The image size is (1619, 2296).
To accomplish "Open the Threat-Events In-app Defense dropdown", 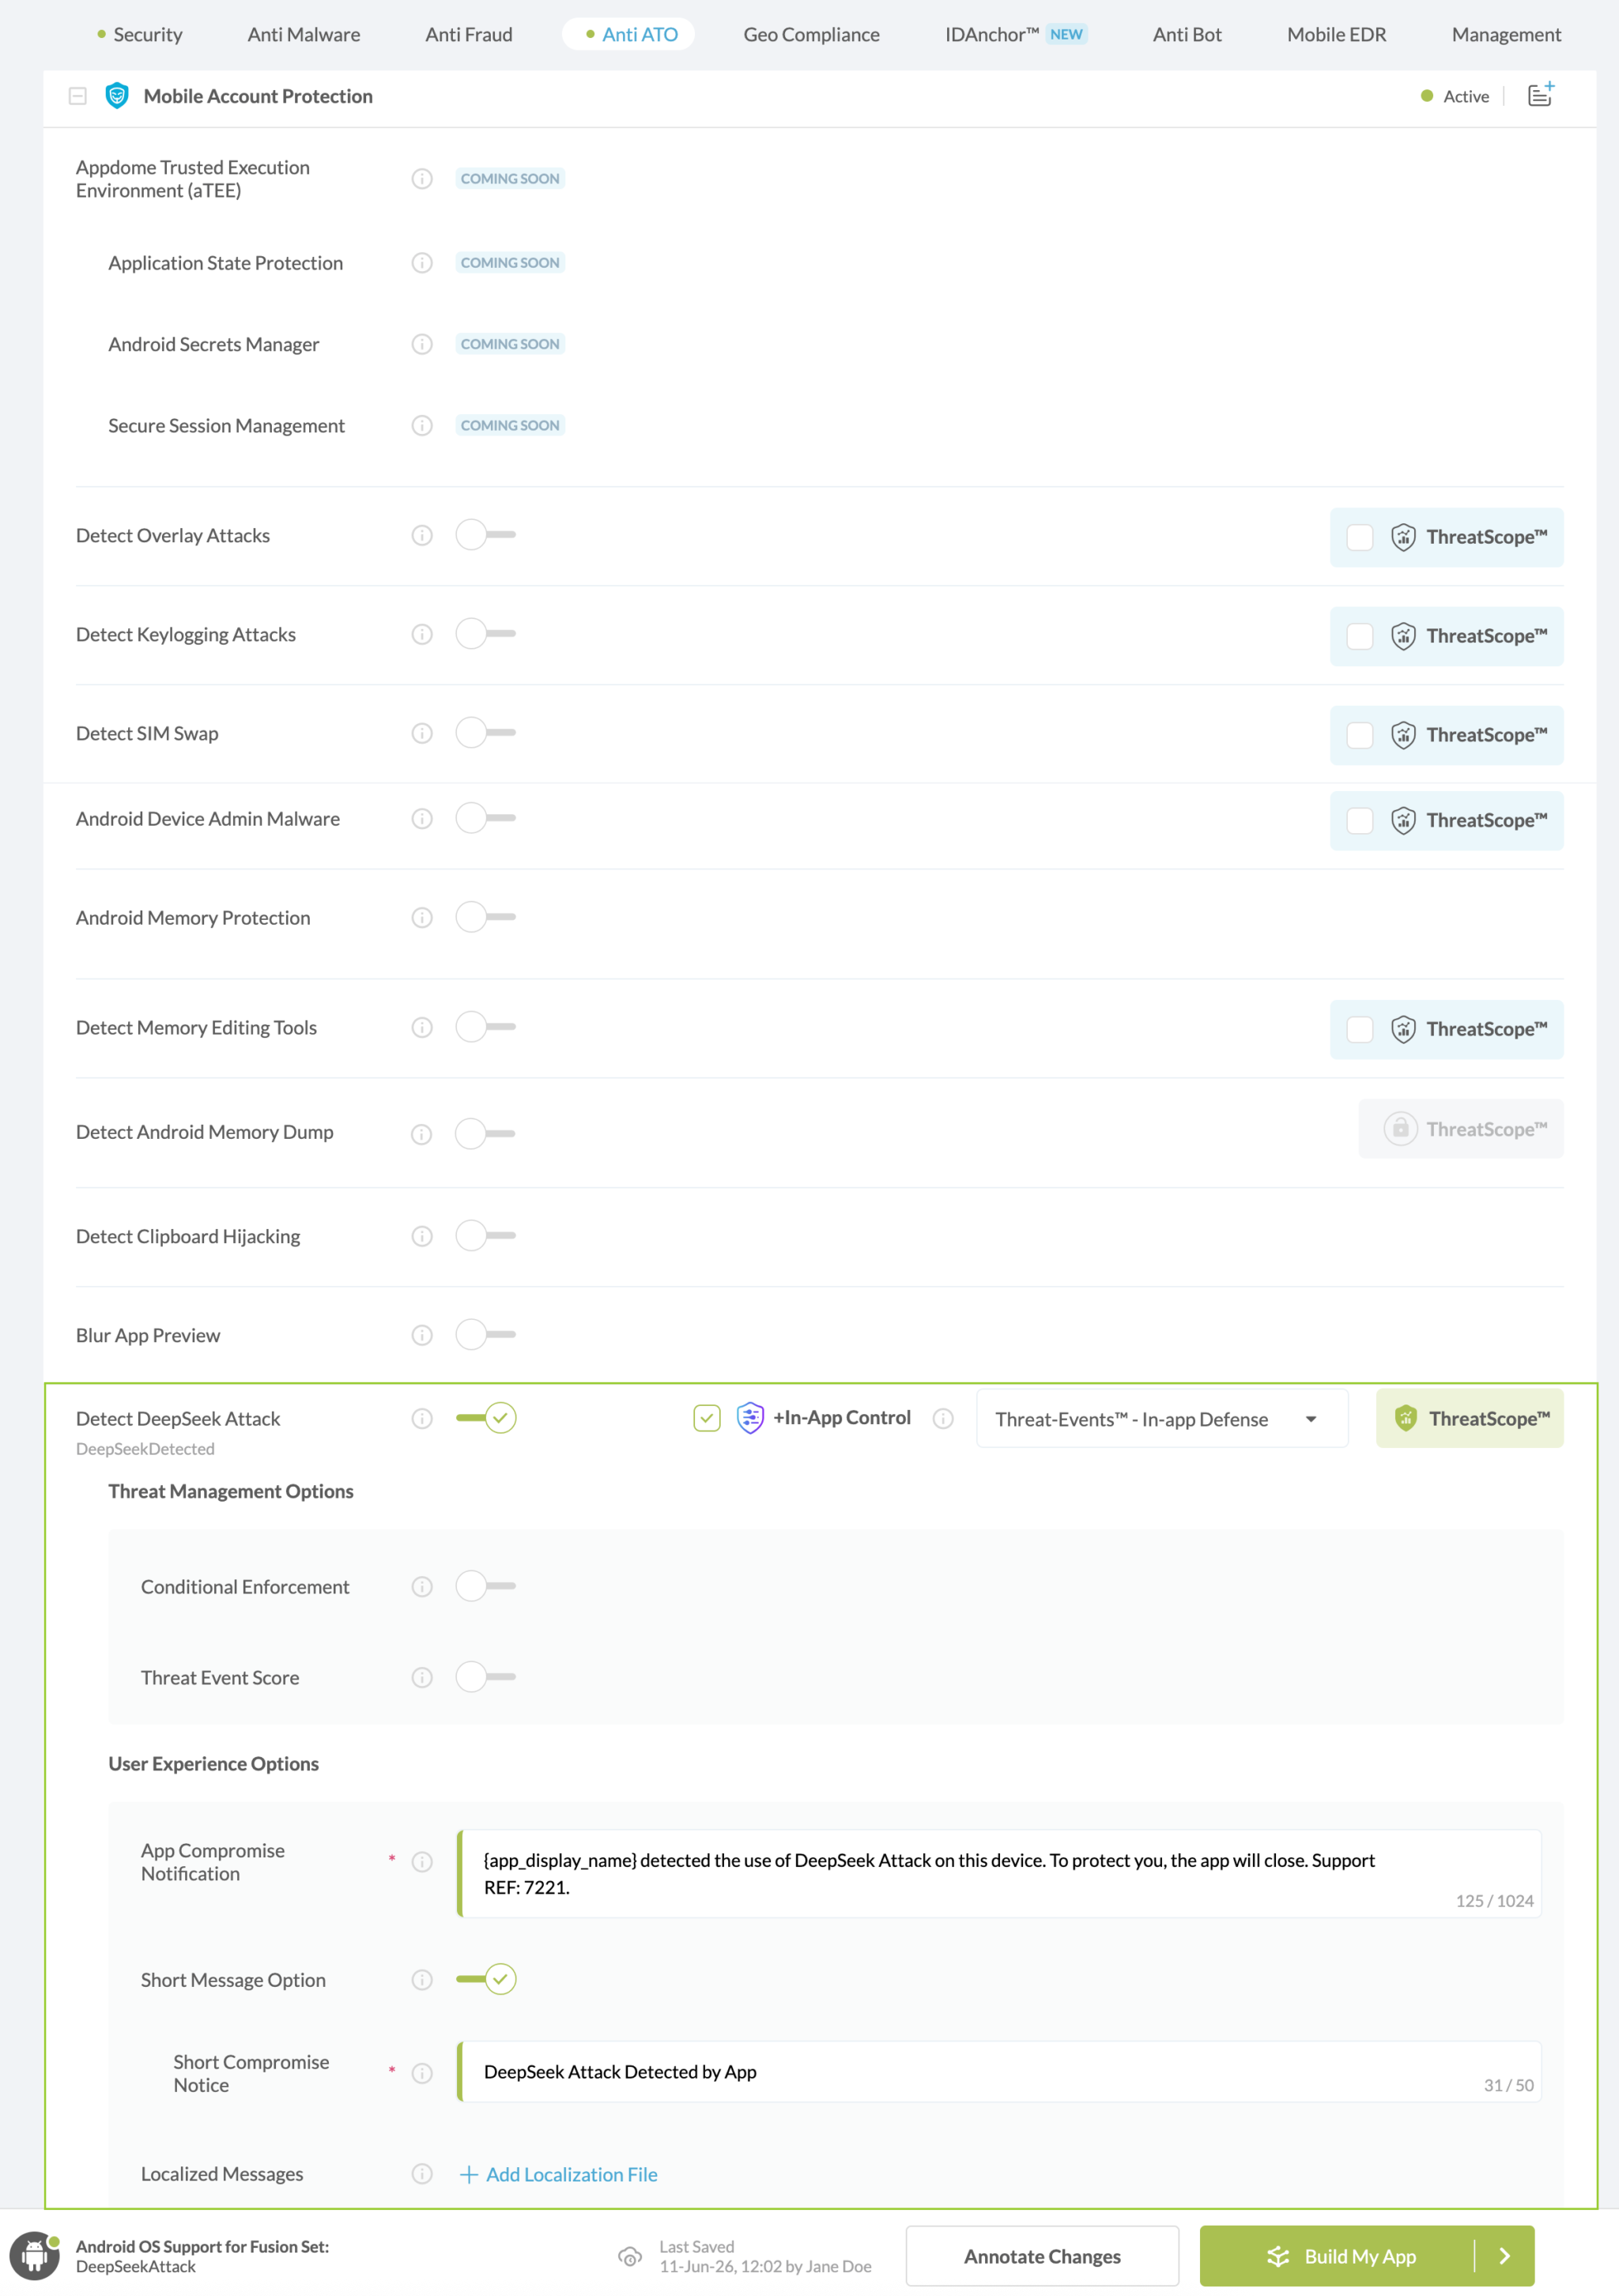I will [1162, 1419].
